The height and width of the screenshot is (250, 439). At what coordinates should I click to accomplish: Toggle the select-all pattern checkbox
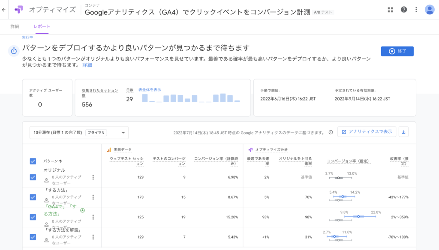pos(33,161)
